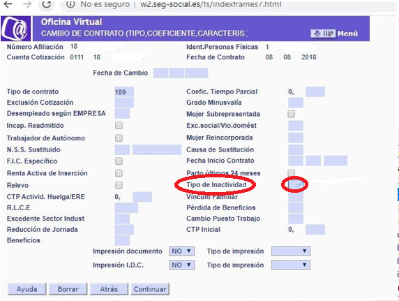
Task: Toggle Renta Activa de Inserción checkbox
Action: tap(119, 173)
